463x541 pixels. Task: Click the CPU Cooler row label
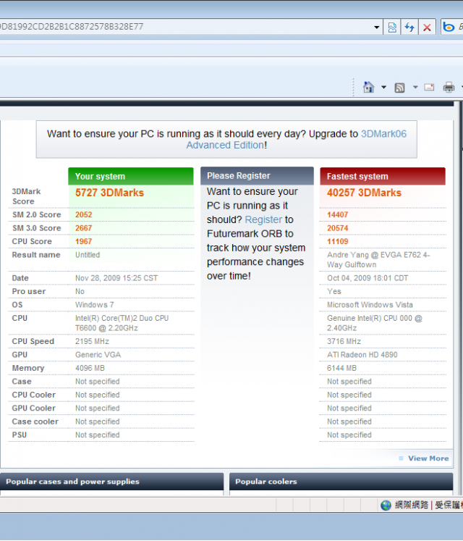[x=33, y=395]
